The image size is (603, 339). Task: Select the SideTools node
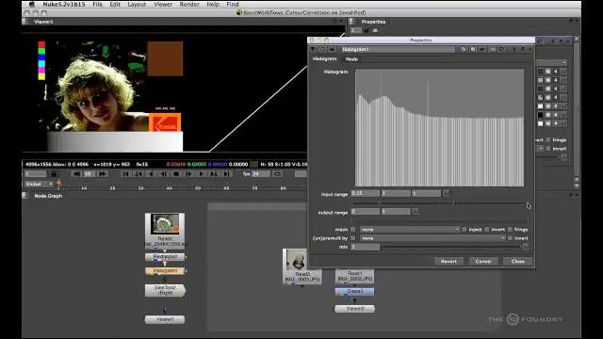(x=165, y=290)
